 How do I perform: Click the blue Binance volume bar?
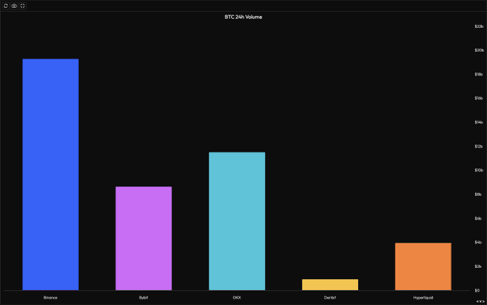(x=50, y=174)
